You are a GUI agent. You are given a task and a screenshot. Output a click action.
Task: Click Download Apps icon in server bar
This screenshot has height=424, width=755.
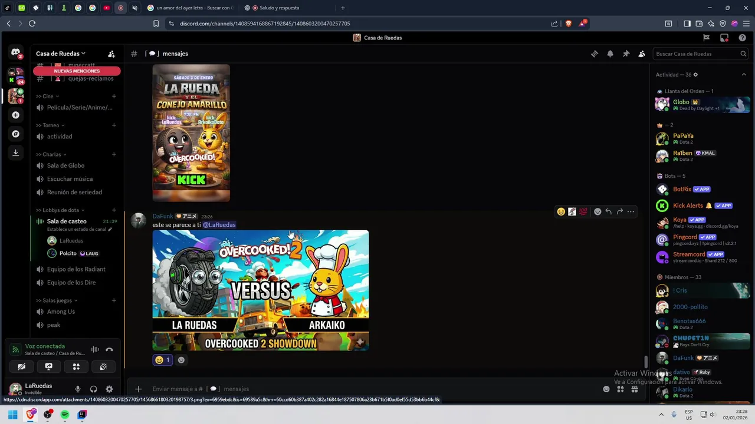click(16, 153)
